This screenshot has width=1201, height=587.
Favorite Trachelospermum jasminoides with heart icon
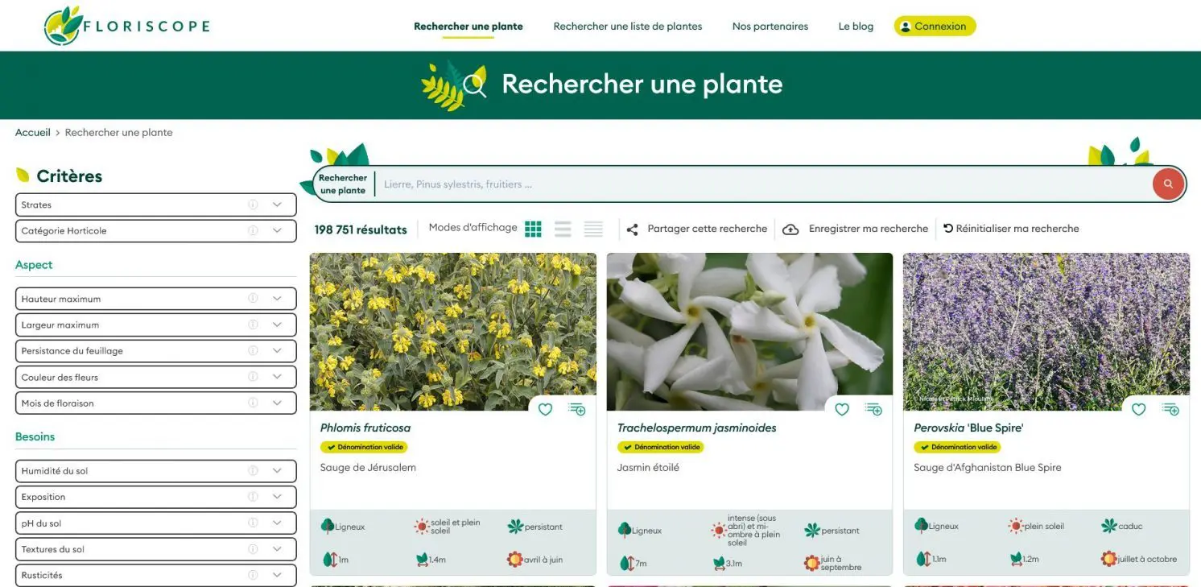pos(842,410)
